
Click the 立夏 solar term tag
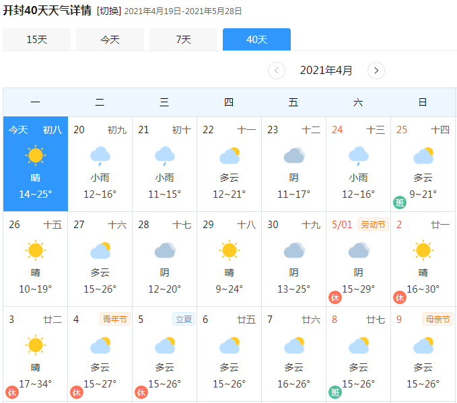click(184, 319)
